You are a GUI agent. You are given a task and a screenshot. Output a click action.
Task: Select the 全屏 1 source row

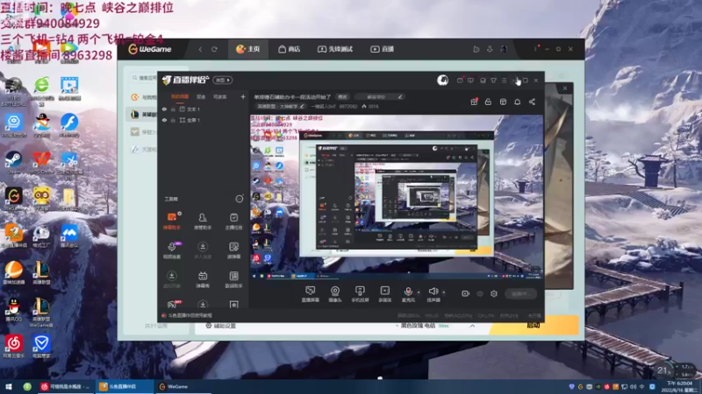click(204, 120)
